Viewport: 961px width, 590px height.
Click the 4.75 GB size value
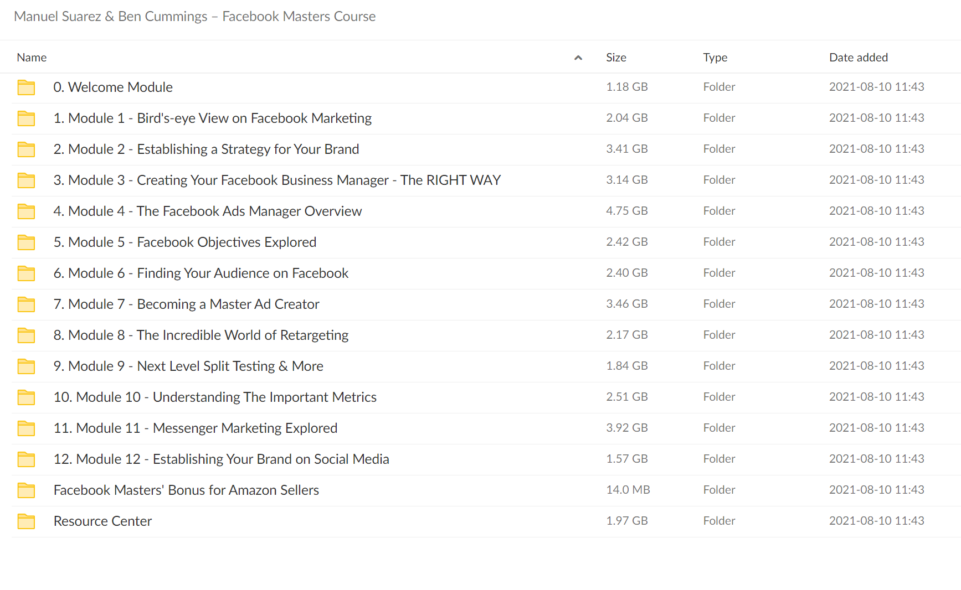tap(627, 211)
